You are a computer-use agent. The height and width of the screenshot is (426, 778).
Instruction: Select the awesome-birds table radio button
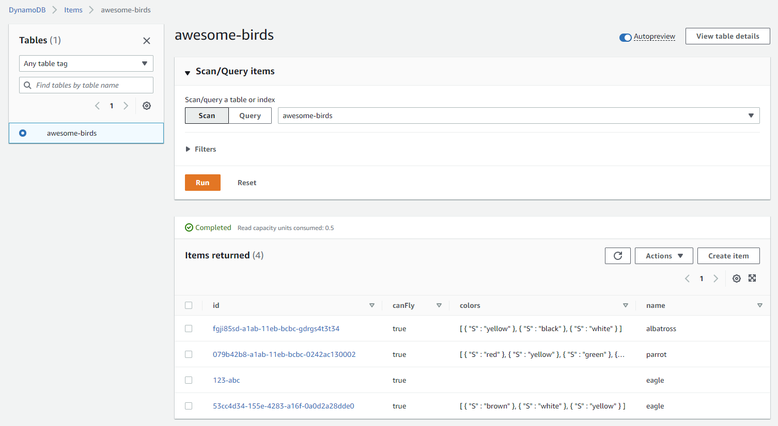[x=23, y=133]
